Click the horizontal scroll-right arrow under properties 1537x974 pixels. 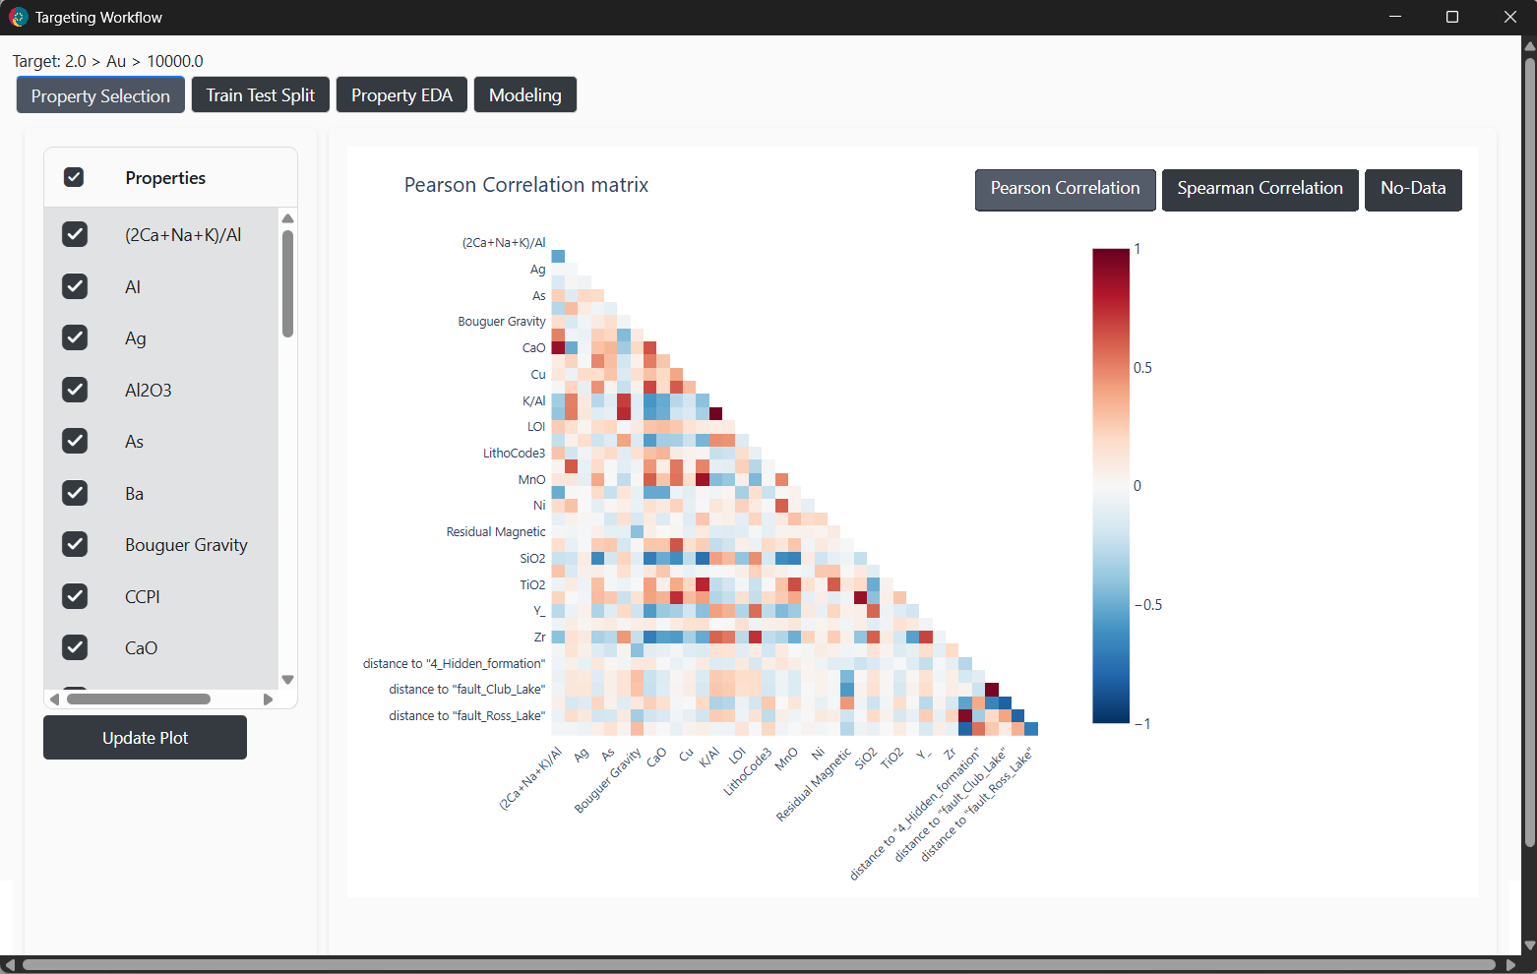pyautogui.click(x=268, y=700)
